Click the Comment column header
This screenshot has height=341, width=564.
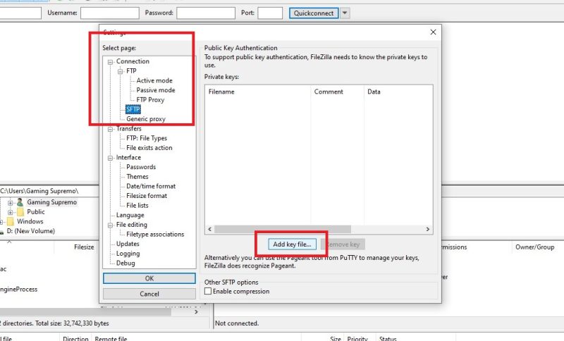click(329, 92)
